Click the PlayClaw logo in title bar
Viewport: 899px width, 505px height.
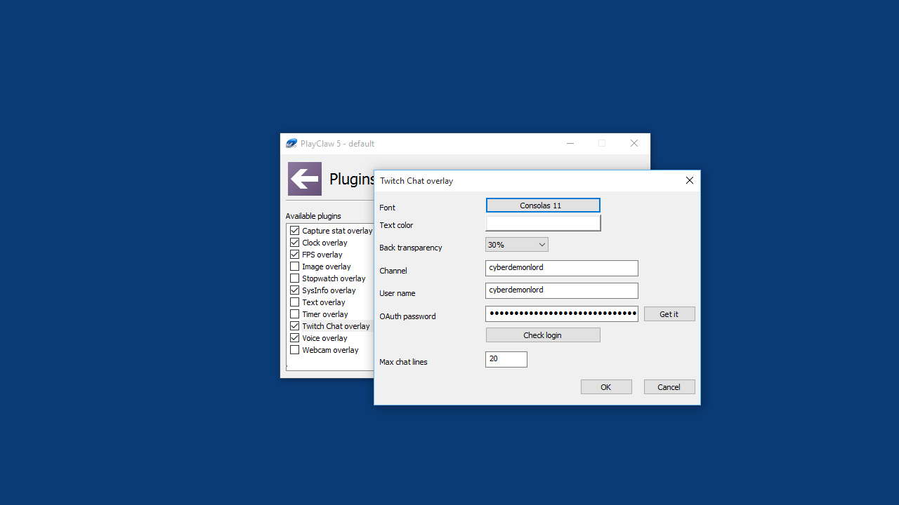[x=291, y=143]
